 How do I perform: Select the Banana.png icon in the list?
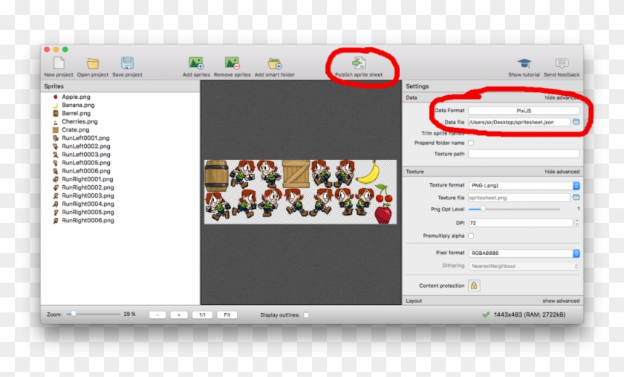click(x=56, y=105)
